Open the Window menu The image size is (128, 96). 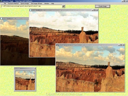46,3
